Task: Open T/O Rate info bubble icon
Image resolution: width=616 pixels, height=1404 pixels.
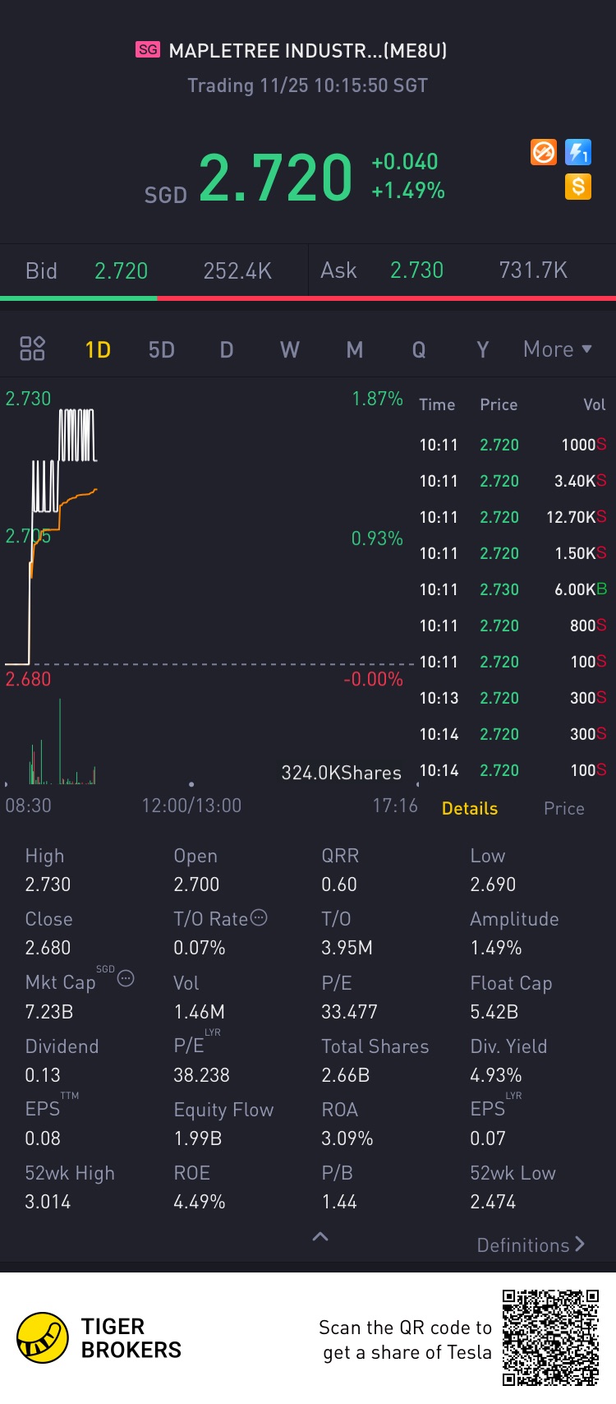Action: pos(259,917)
